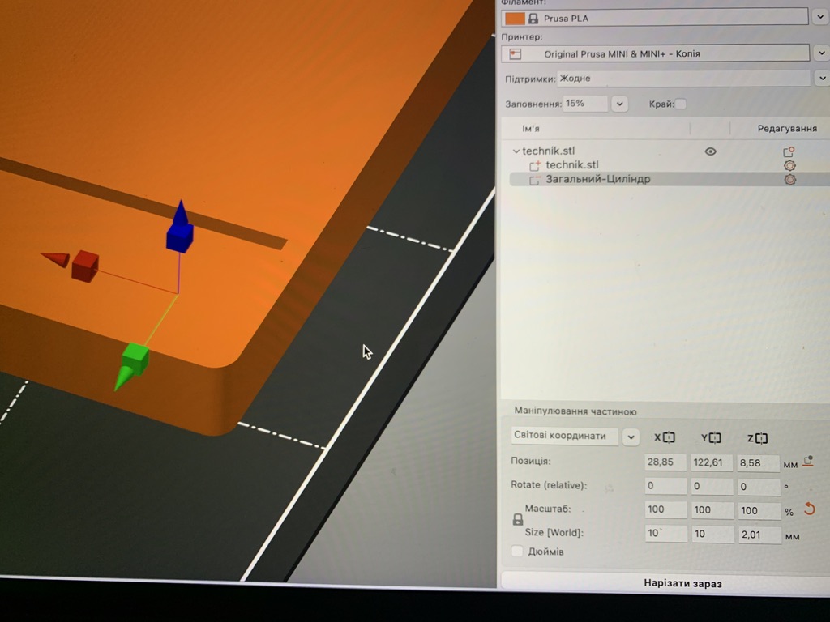Screen dimensions: 830x622
Task: Enable the Край brim checkbox
Action: (x=681, y=104)
